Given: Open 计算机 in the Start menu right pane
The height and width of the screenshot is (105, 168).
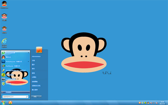Looking at the screenshot, I should point(34,77).
